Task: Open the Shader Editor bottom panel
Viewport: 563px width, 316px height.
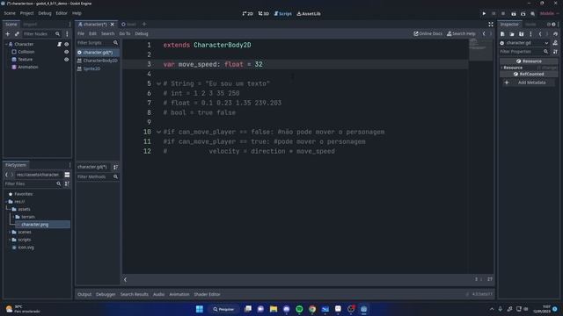Action: click(x=208, y=295)
